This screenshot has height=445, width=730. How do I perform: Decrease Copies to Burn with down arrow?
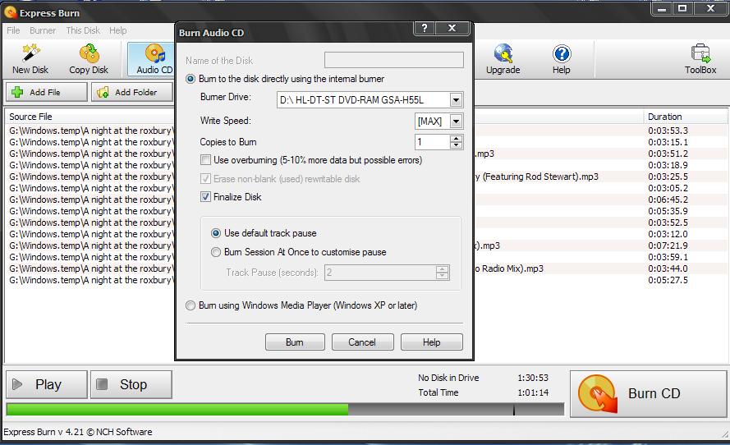457,145
